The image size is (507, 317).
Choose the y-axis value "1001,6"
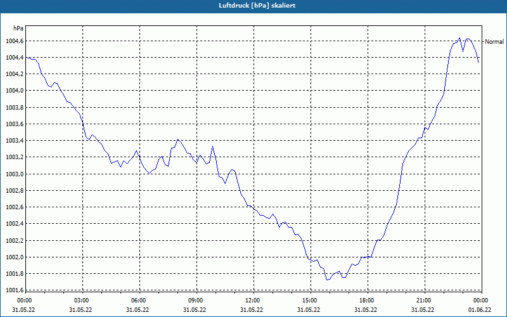coord(15,290)
